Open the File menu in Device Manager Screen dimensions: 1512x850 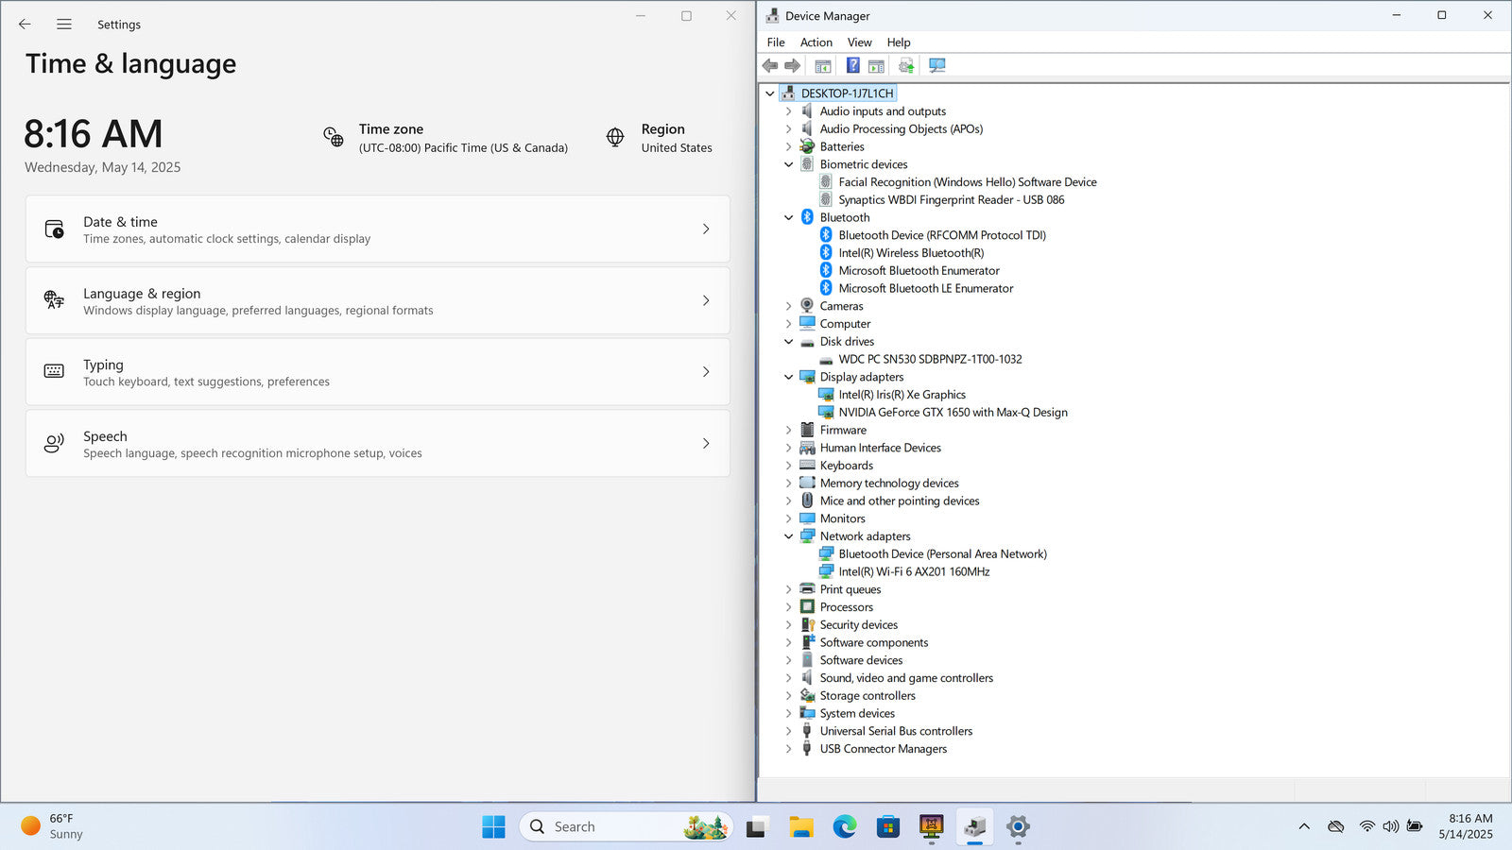point(776,42)
